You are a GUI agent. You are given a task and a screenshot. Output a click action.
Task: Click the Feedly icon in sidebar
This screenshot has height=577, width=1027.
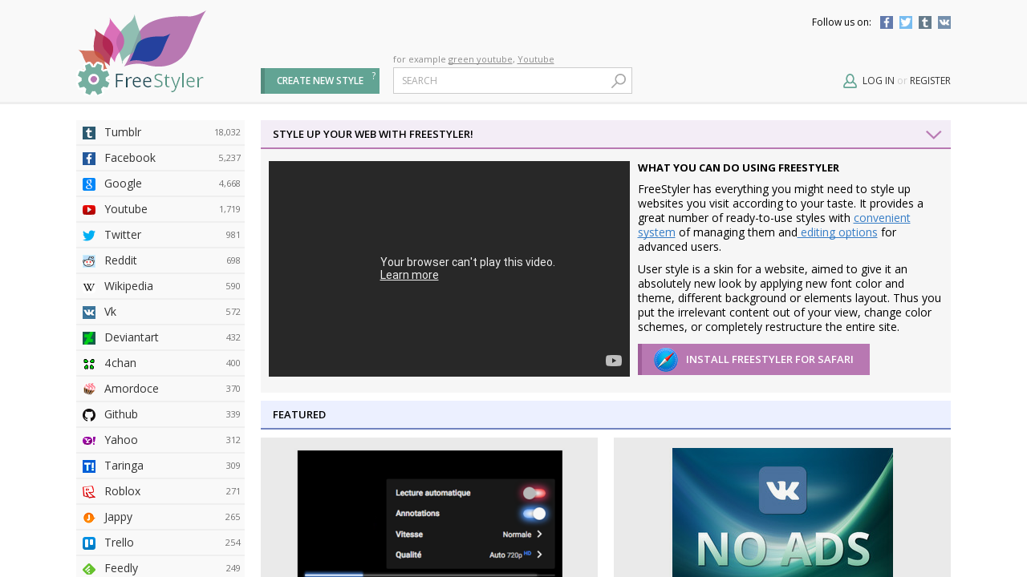(x=89, y=569)
